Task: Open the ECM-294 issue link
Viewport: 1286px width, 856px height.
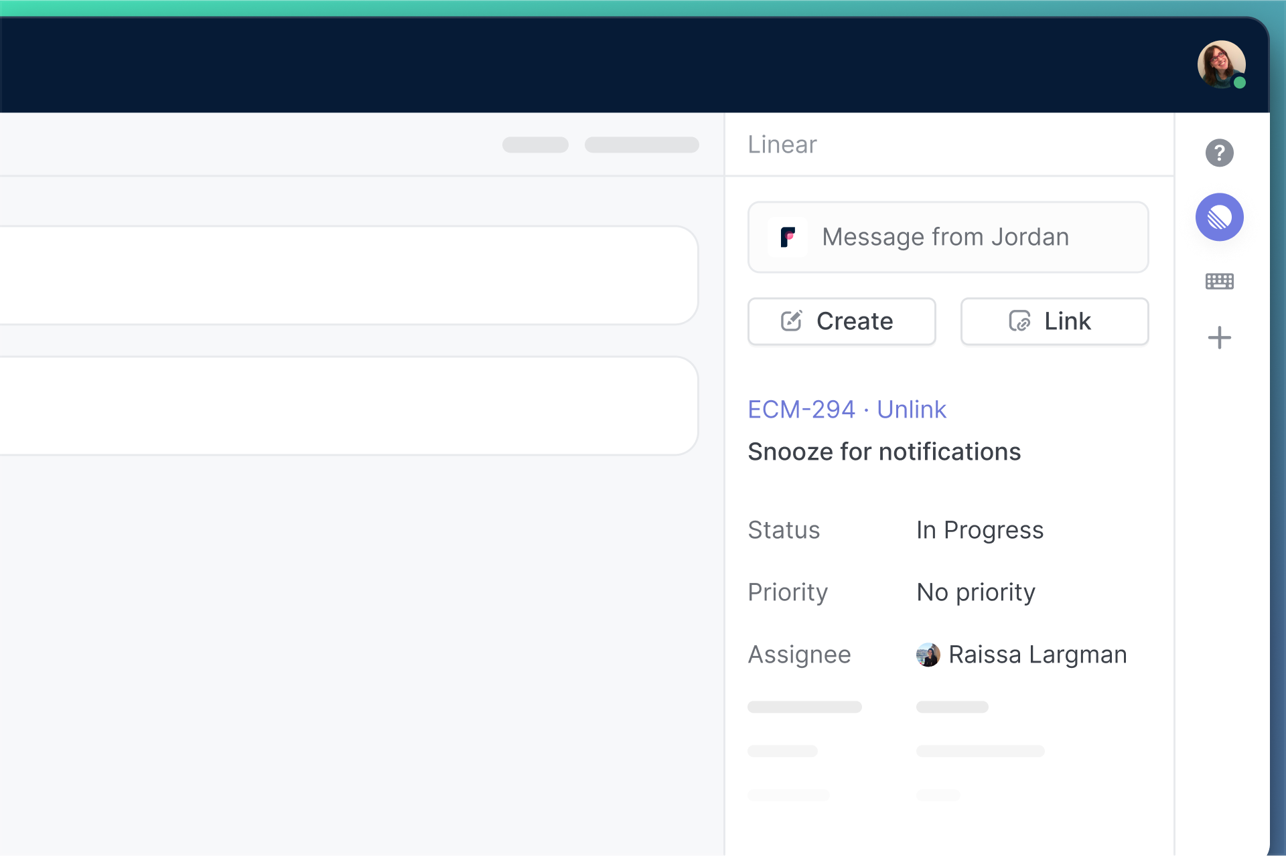Action: [x=801, y=410]
